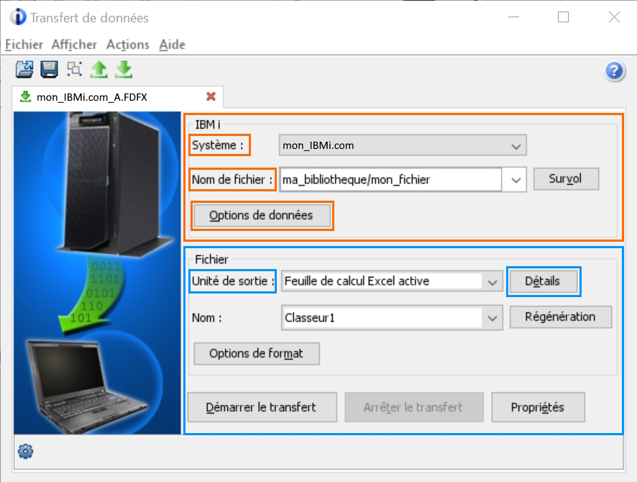Screen dimensions: 637x482
Task: Click the Démarrer le transfert button
Action: [262, 406]
